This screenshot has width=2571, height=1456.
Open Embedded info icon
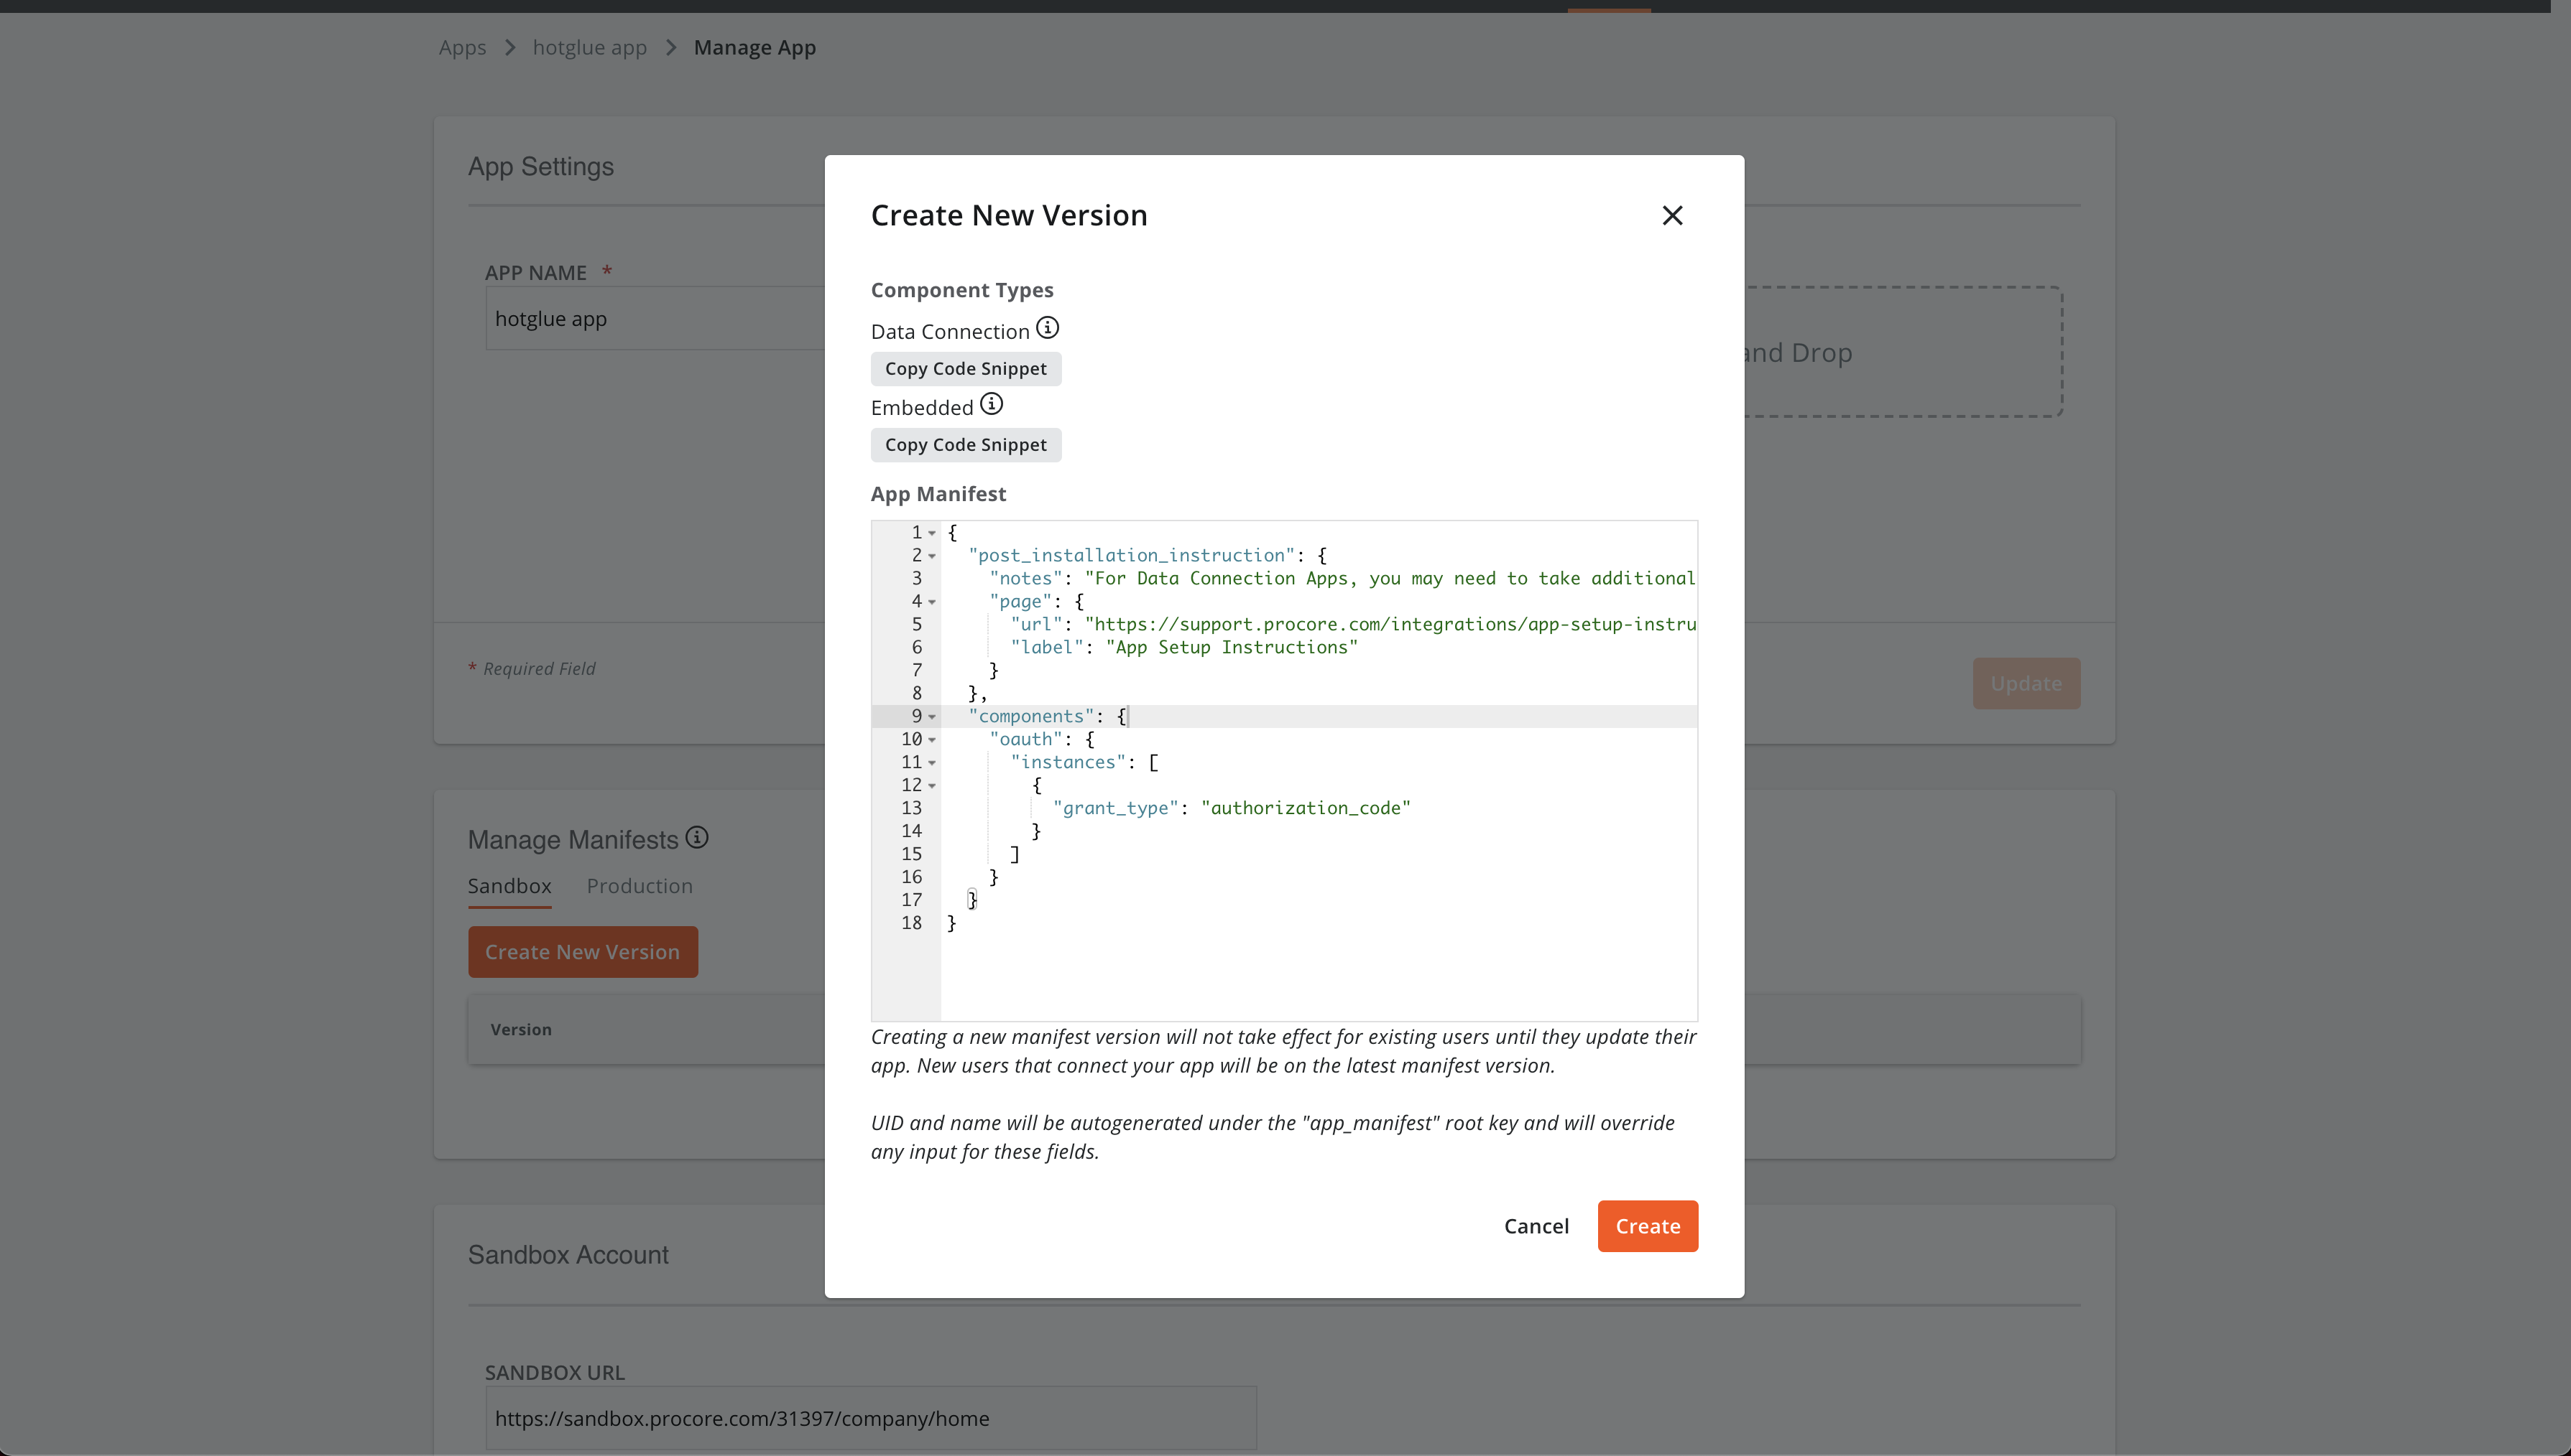pos(991,404)
